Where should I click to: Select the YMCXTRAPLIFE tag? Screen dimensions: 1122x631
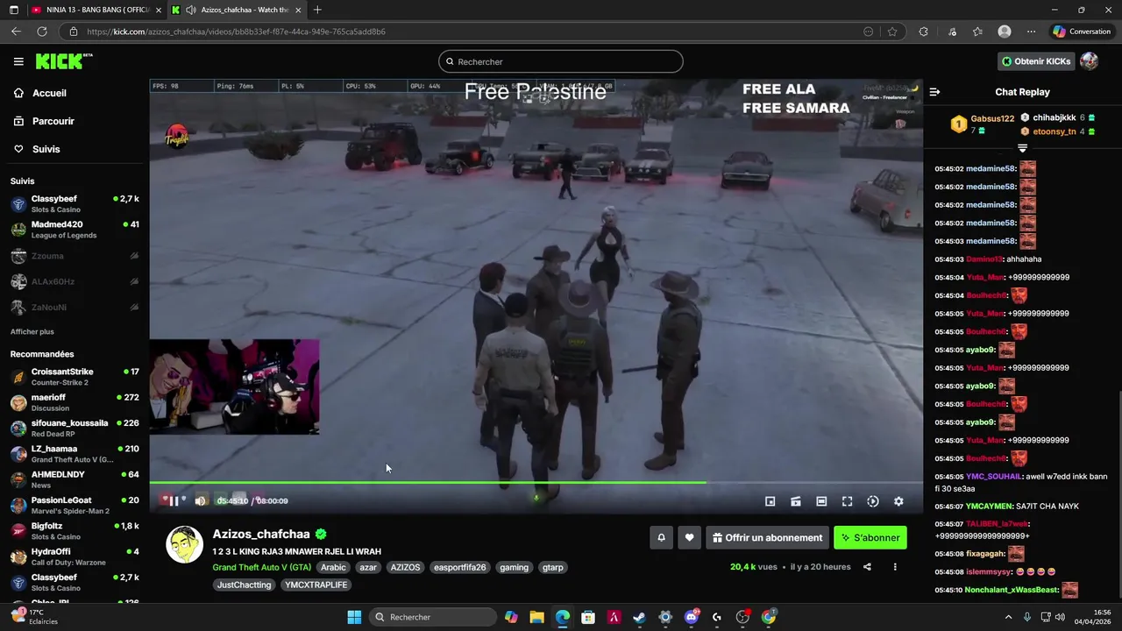(x=316, y=585)
